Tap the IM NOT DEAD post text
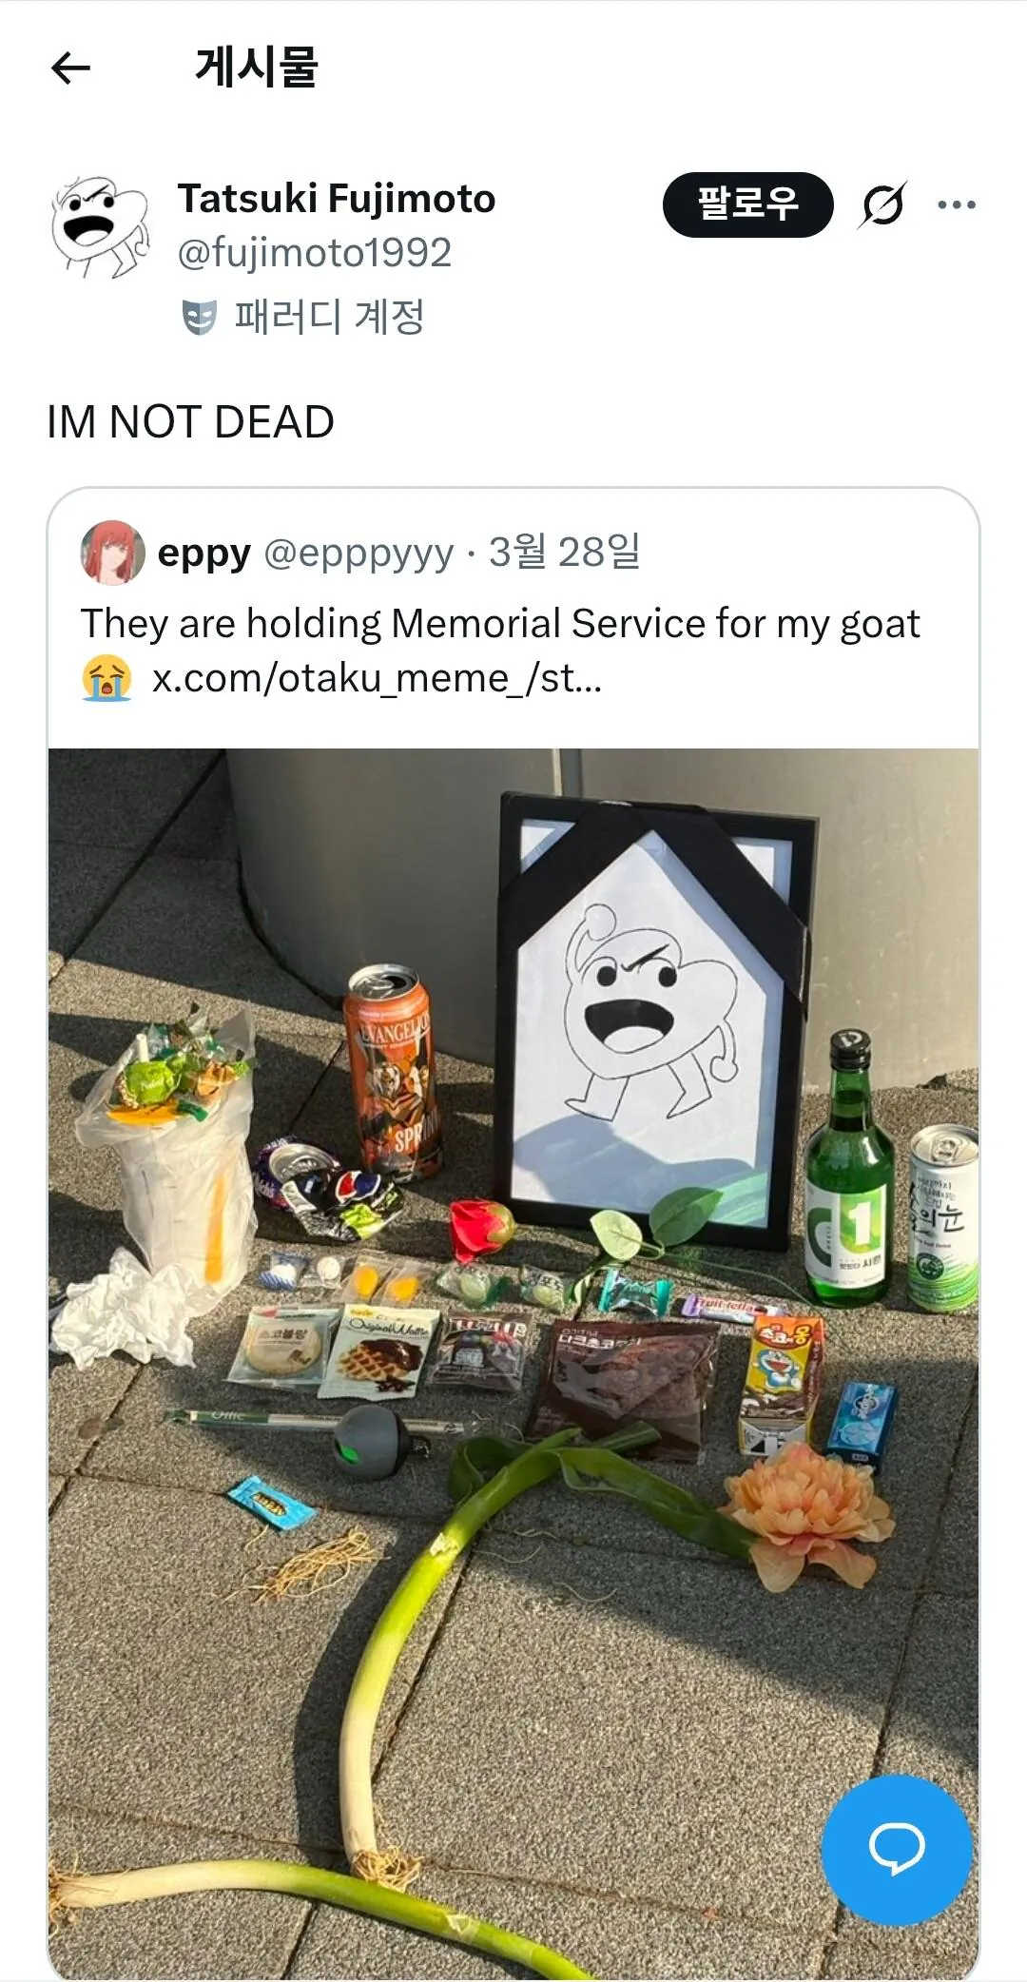The width and height of the screenshot is (1027, 1982). click(x=190, y=422)
